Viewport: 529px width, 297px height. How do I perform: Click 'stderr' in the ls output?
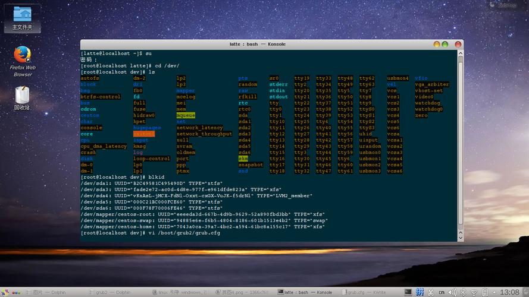[278, 84]
